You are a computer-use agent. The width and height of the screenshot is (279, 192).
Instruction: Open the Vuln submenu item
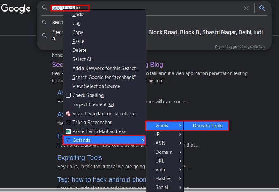(165, 170)
